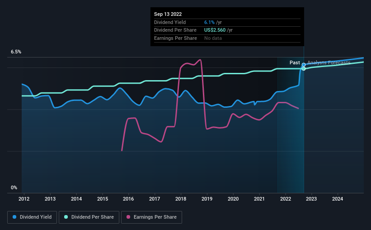Click the 2015 x-axis label
This screenshot has height=230, width=371.
103,199
